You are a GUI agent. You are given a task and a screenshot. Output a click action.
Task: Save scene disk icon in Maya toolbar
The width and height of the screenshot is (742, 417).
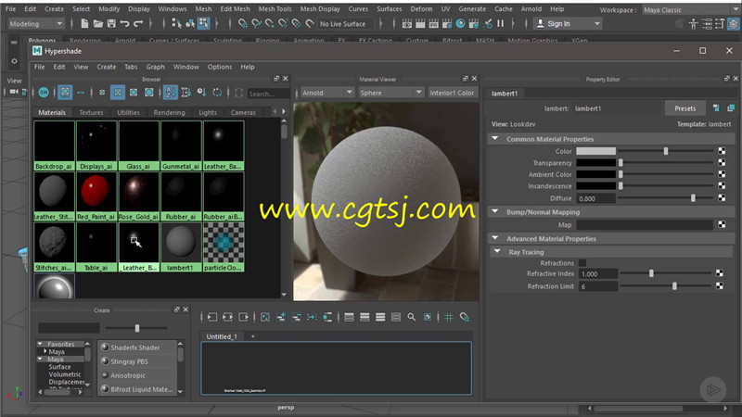[111, 23]
